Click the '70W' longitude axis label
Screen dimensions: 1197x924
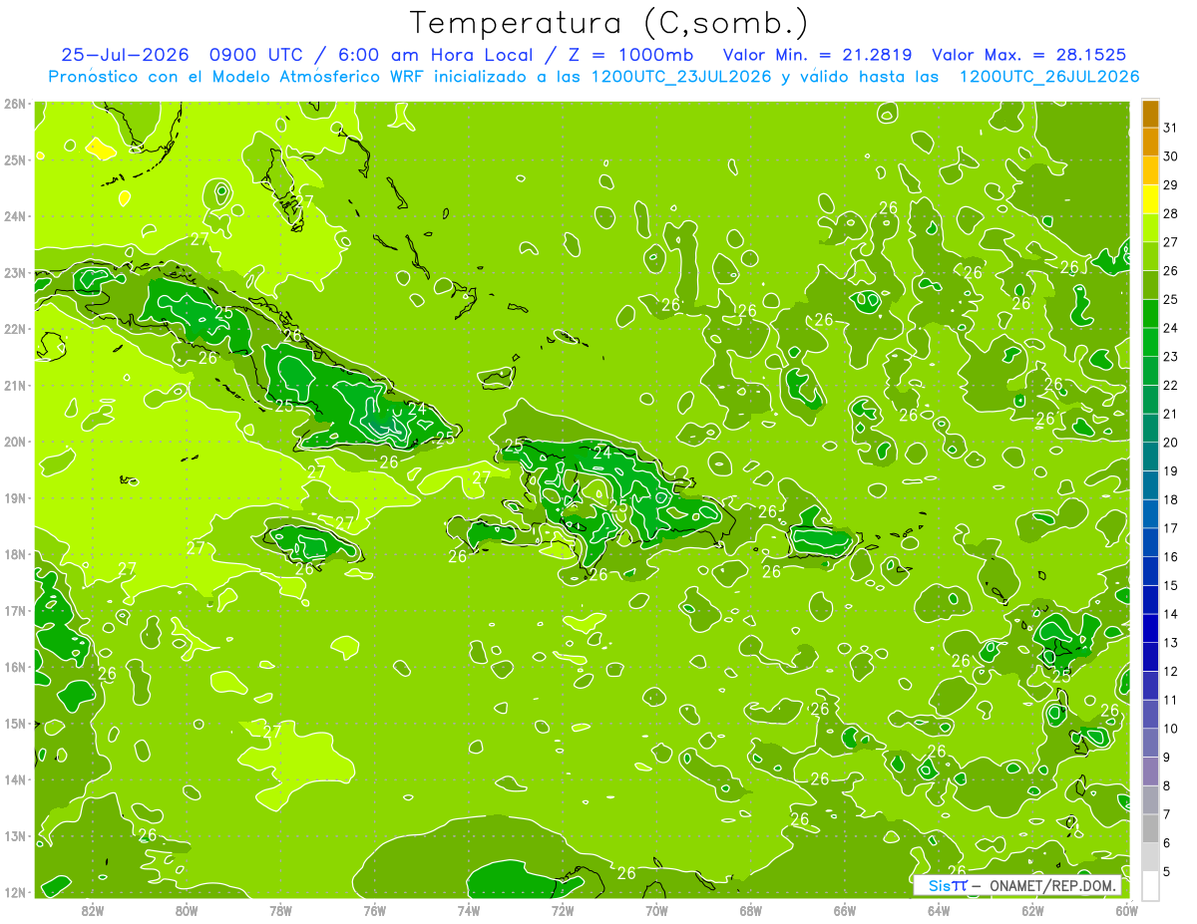click(656, 911)
